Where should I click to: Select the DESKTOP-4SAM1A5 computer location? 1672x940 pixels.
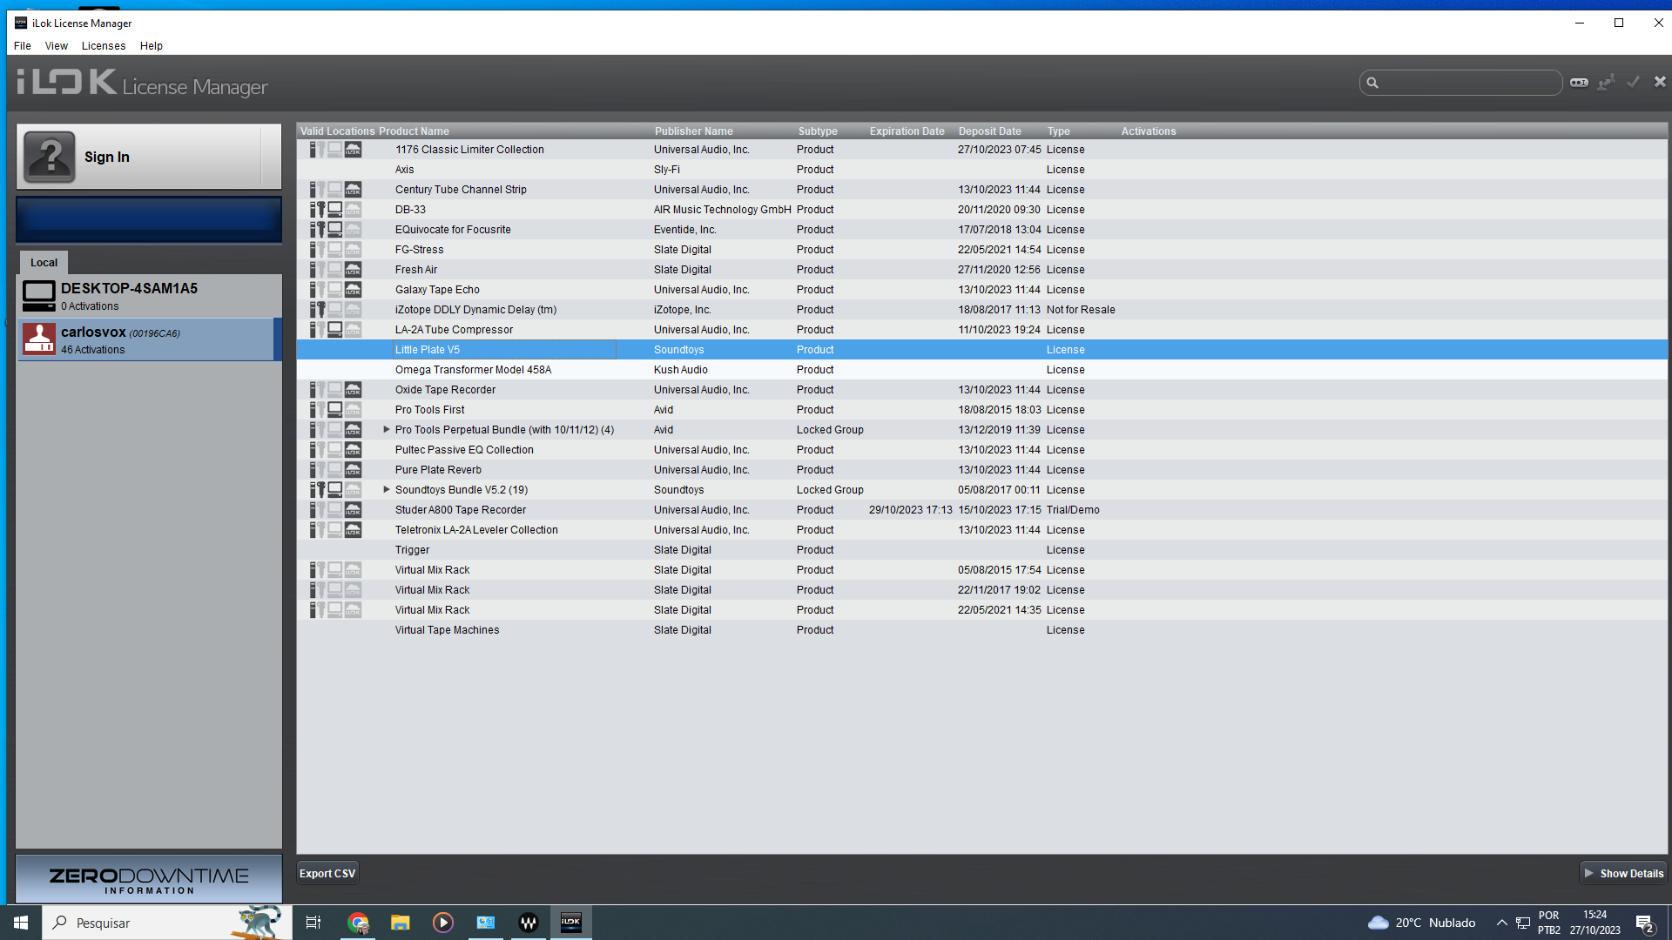149,296
